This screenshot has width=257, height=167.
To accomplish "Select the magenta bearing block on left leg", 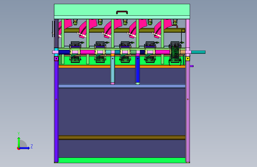I will pos(56,59).
